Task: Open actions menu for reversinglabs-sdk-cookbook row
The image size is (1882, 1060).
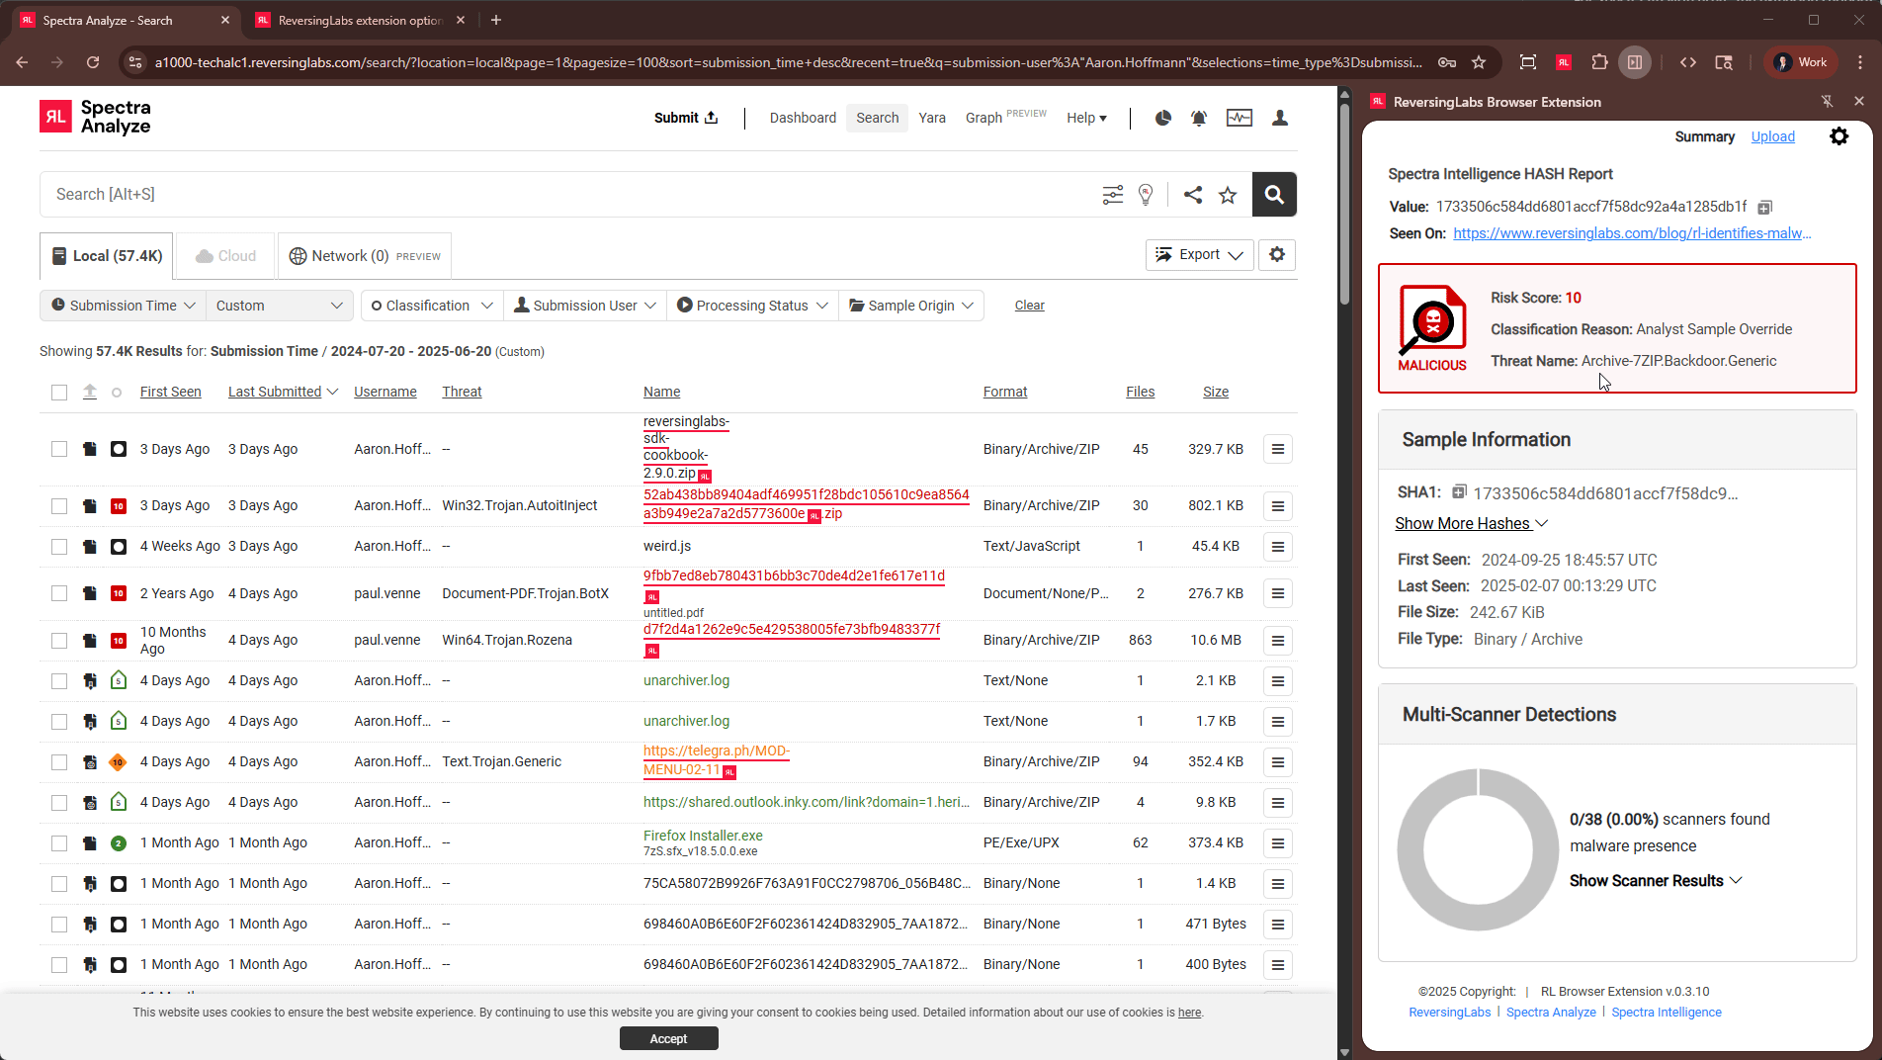Action: click(1278, 449)
